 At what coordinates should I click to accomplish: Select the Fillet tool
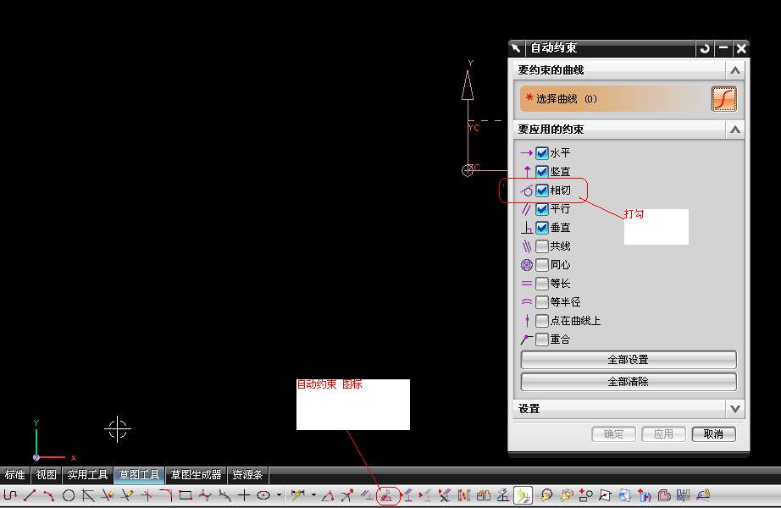[166, 495]
